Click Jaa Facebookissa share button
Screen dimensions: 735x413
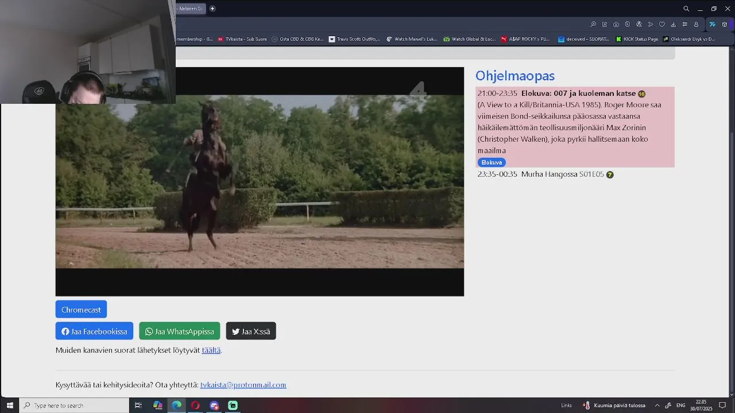[94, 331]
